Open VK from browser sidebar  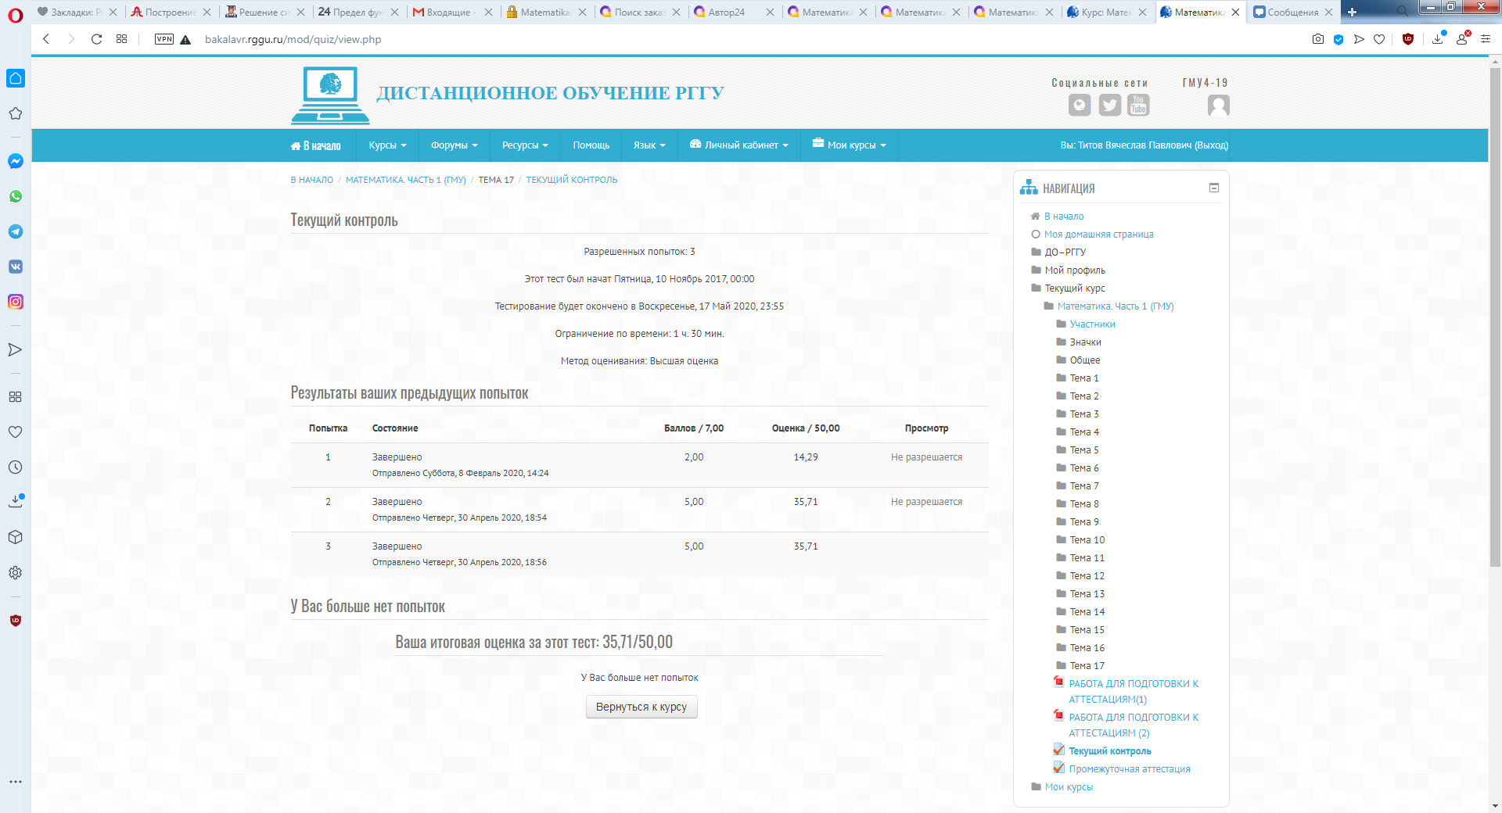pyautogui.click(x=16, y=267)
